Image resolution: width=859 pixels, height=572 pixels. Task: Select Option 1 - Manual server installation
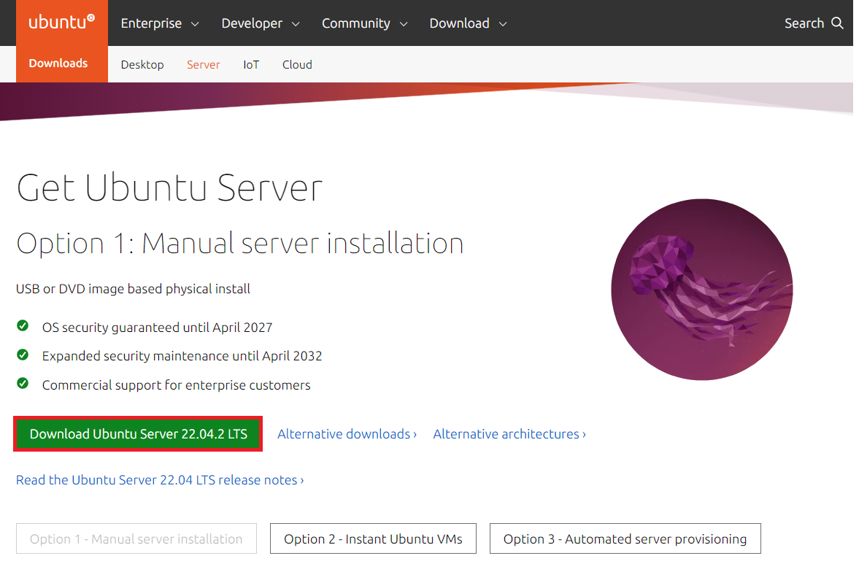[x=136, y=538]
